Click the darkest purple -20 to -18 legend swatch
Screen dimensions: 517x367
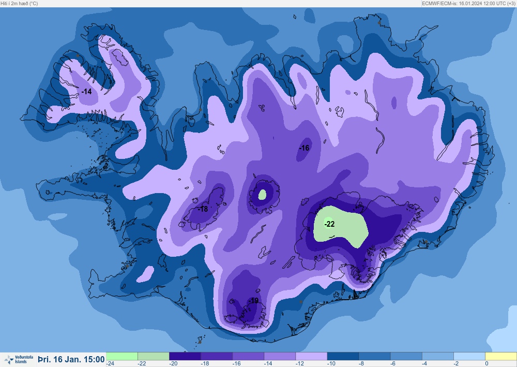(x=185, y=356)
